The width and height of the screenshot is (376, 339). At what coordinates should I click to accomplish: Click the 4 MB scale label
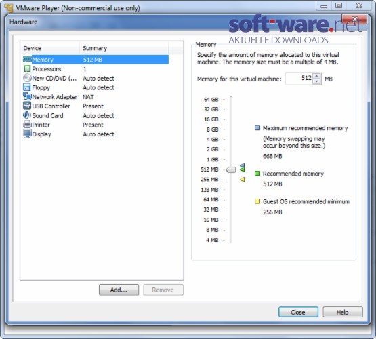(x=212, y=240)
